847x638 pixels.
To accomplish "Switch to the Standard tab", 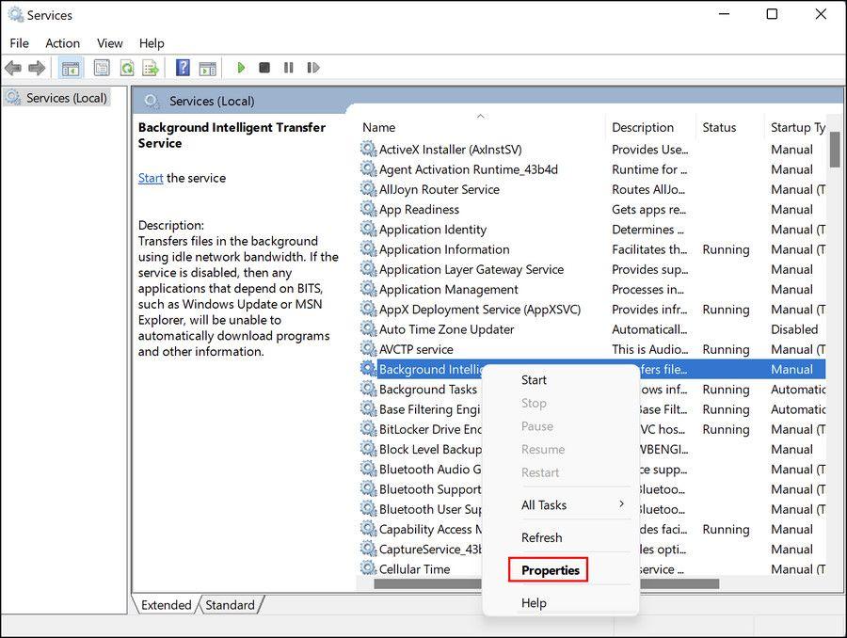I will (x=229, y=605).
